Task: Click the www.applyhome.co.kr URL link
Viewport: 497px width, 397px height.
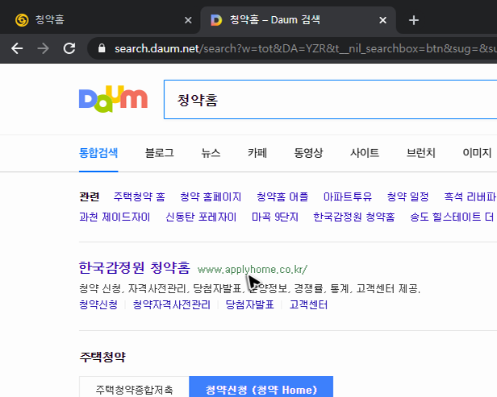Action: tap(253, 270)
